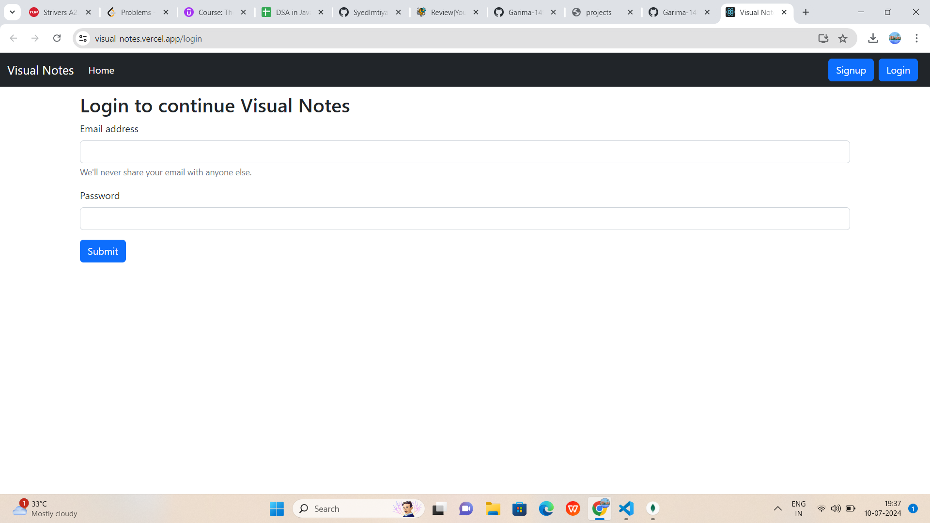Focus the Password input field

pyautogui.click(x=465, y=218)
